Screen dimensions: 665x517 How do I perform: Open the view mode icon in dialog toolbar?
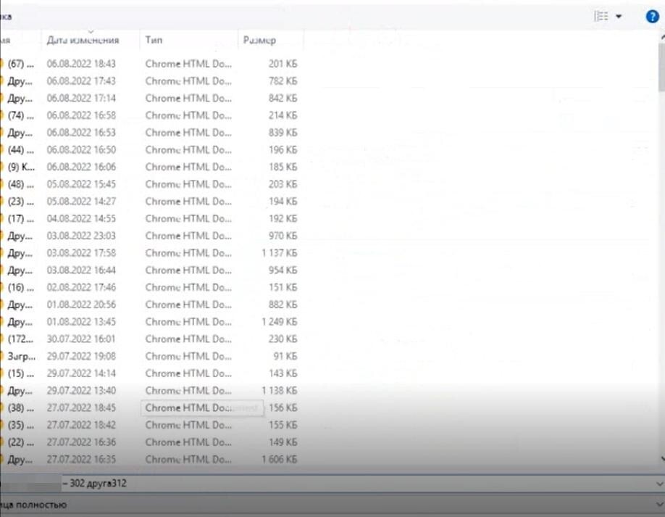click(x=601, y=16)
